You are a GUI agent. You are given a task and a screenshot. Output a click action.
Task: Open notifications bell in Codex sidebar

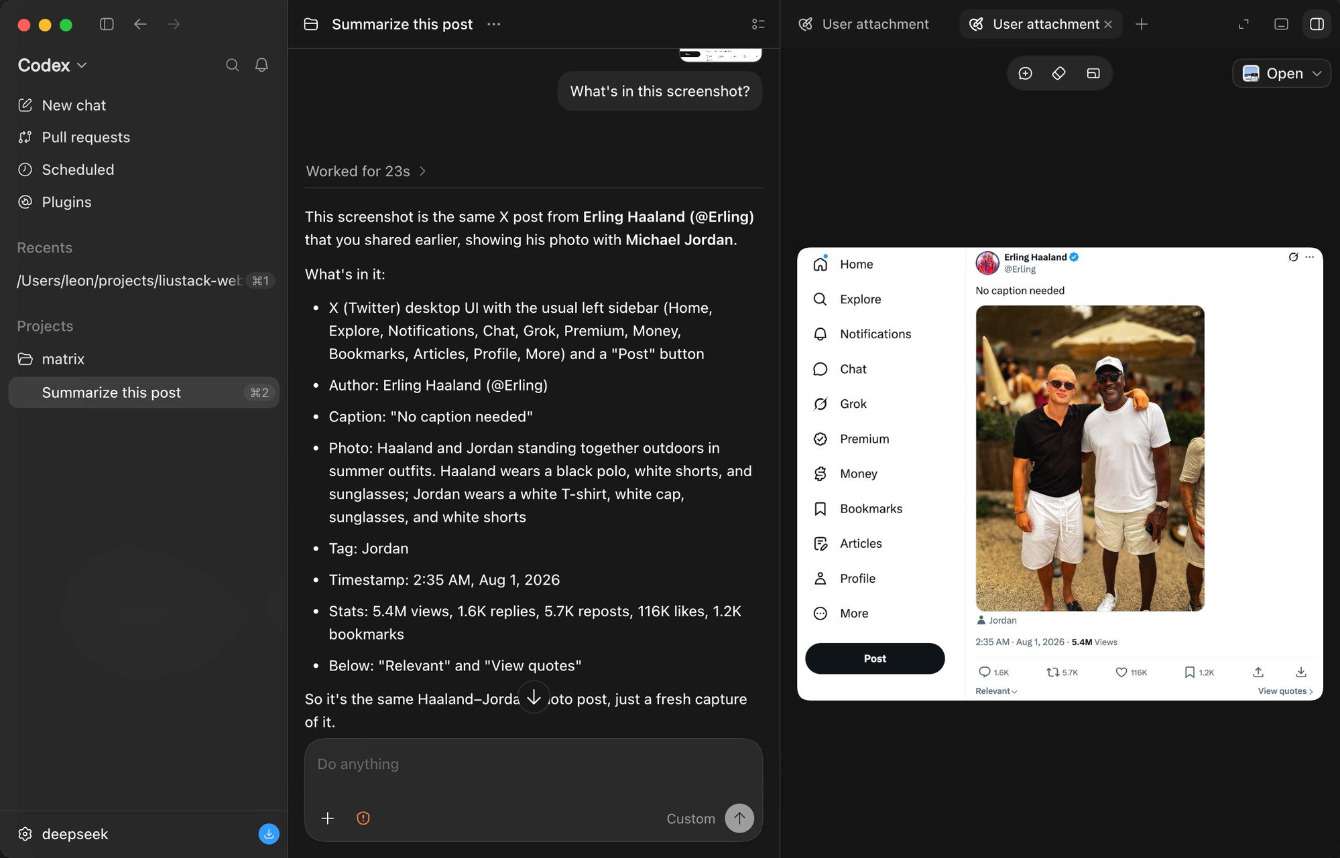coord(261,65)
